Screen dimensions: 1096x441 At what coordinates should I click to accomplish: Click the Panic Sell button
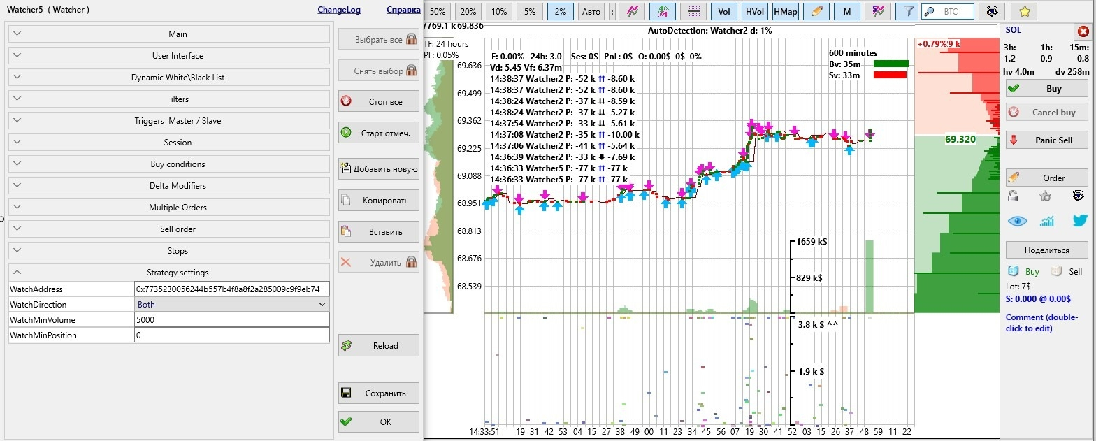[x=1046, y=140]
